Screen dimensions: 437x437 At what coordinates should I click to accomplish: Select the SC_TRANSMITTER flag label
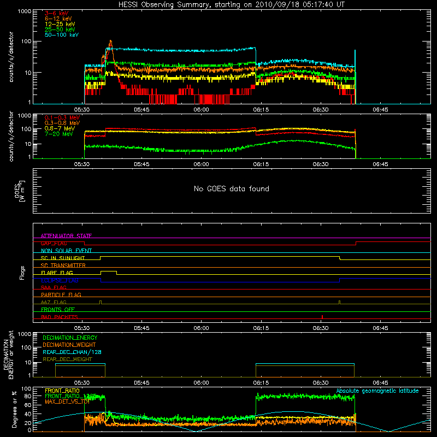tap(63, 265)
